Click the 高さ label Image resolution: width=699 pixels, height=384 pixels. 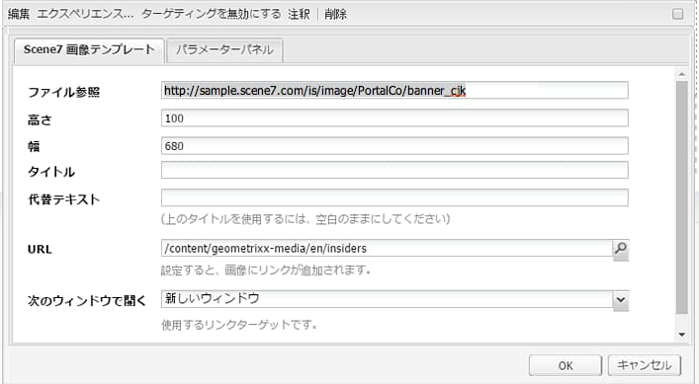click(x=40, y=120)
